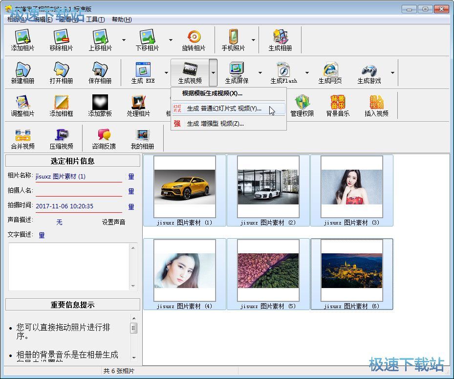
Task: Open the 帮助(H) menu
Action: tap(122, 20)
